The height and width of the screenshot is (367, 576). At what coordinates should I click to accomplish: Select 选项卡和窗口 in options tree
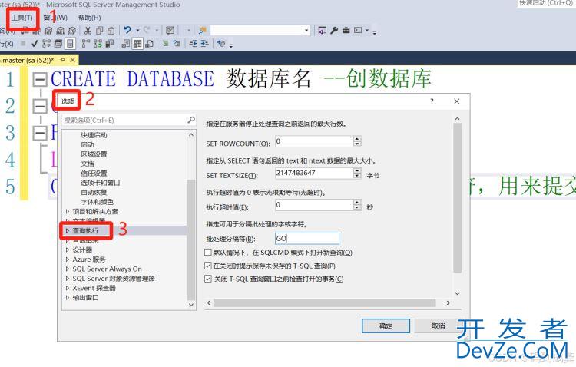point(101,183)
